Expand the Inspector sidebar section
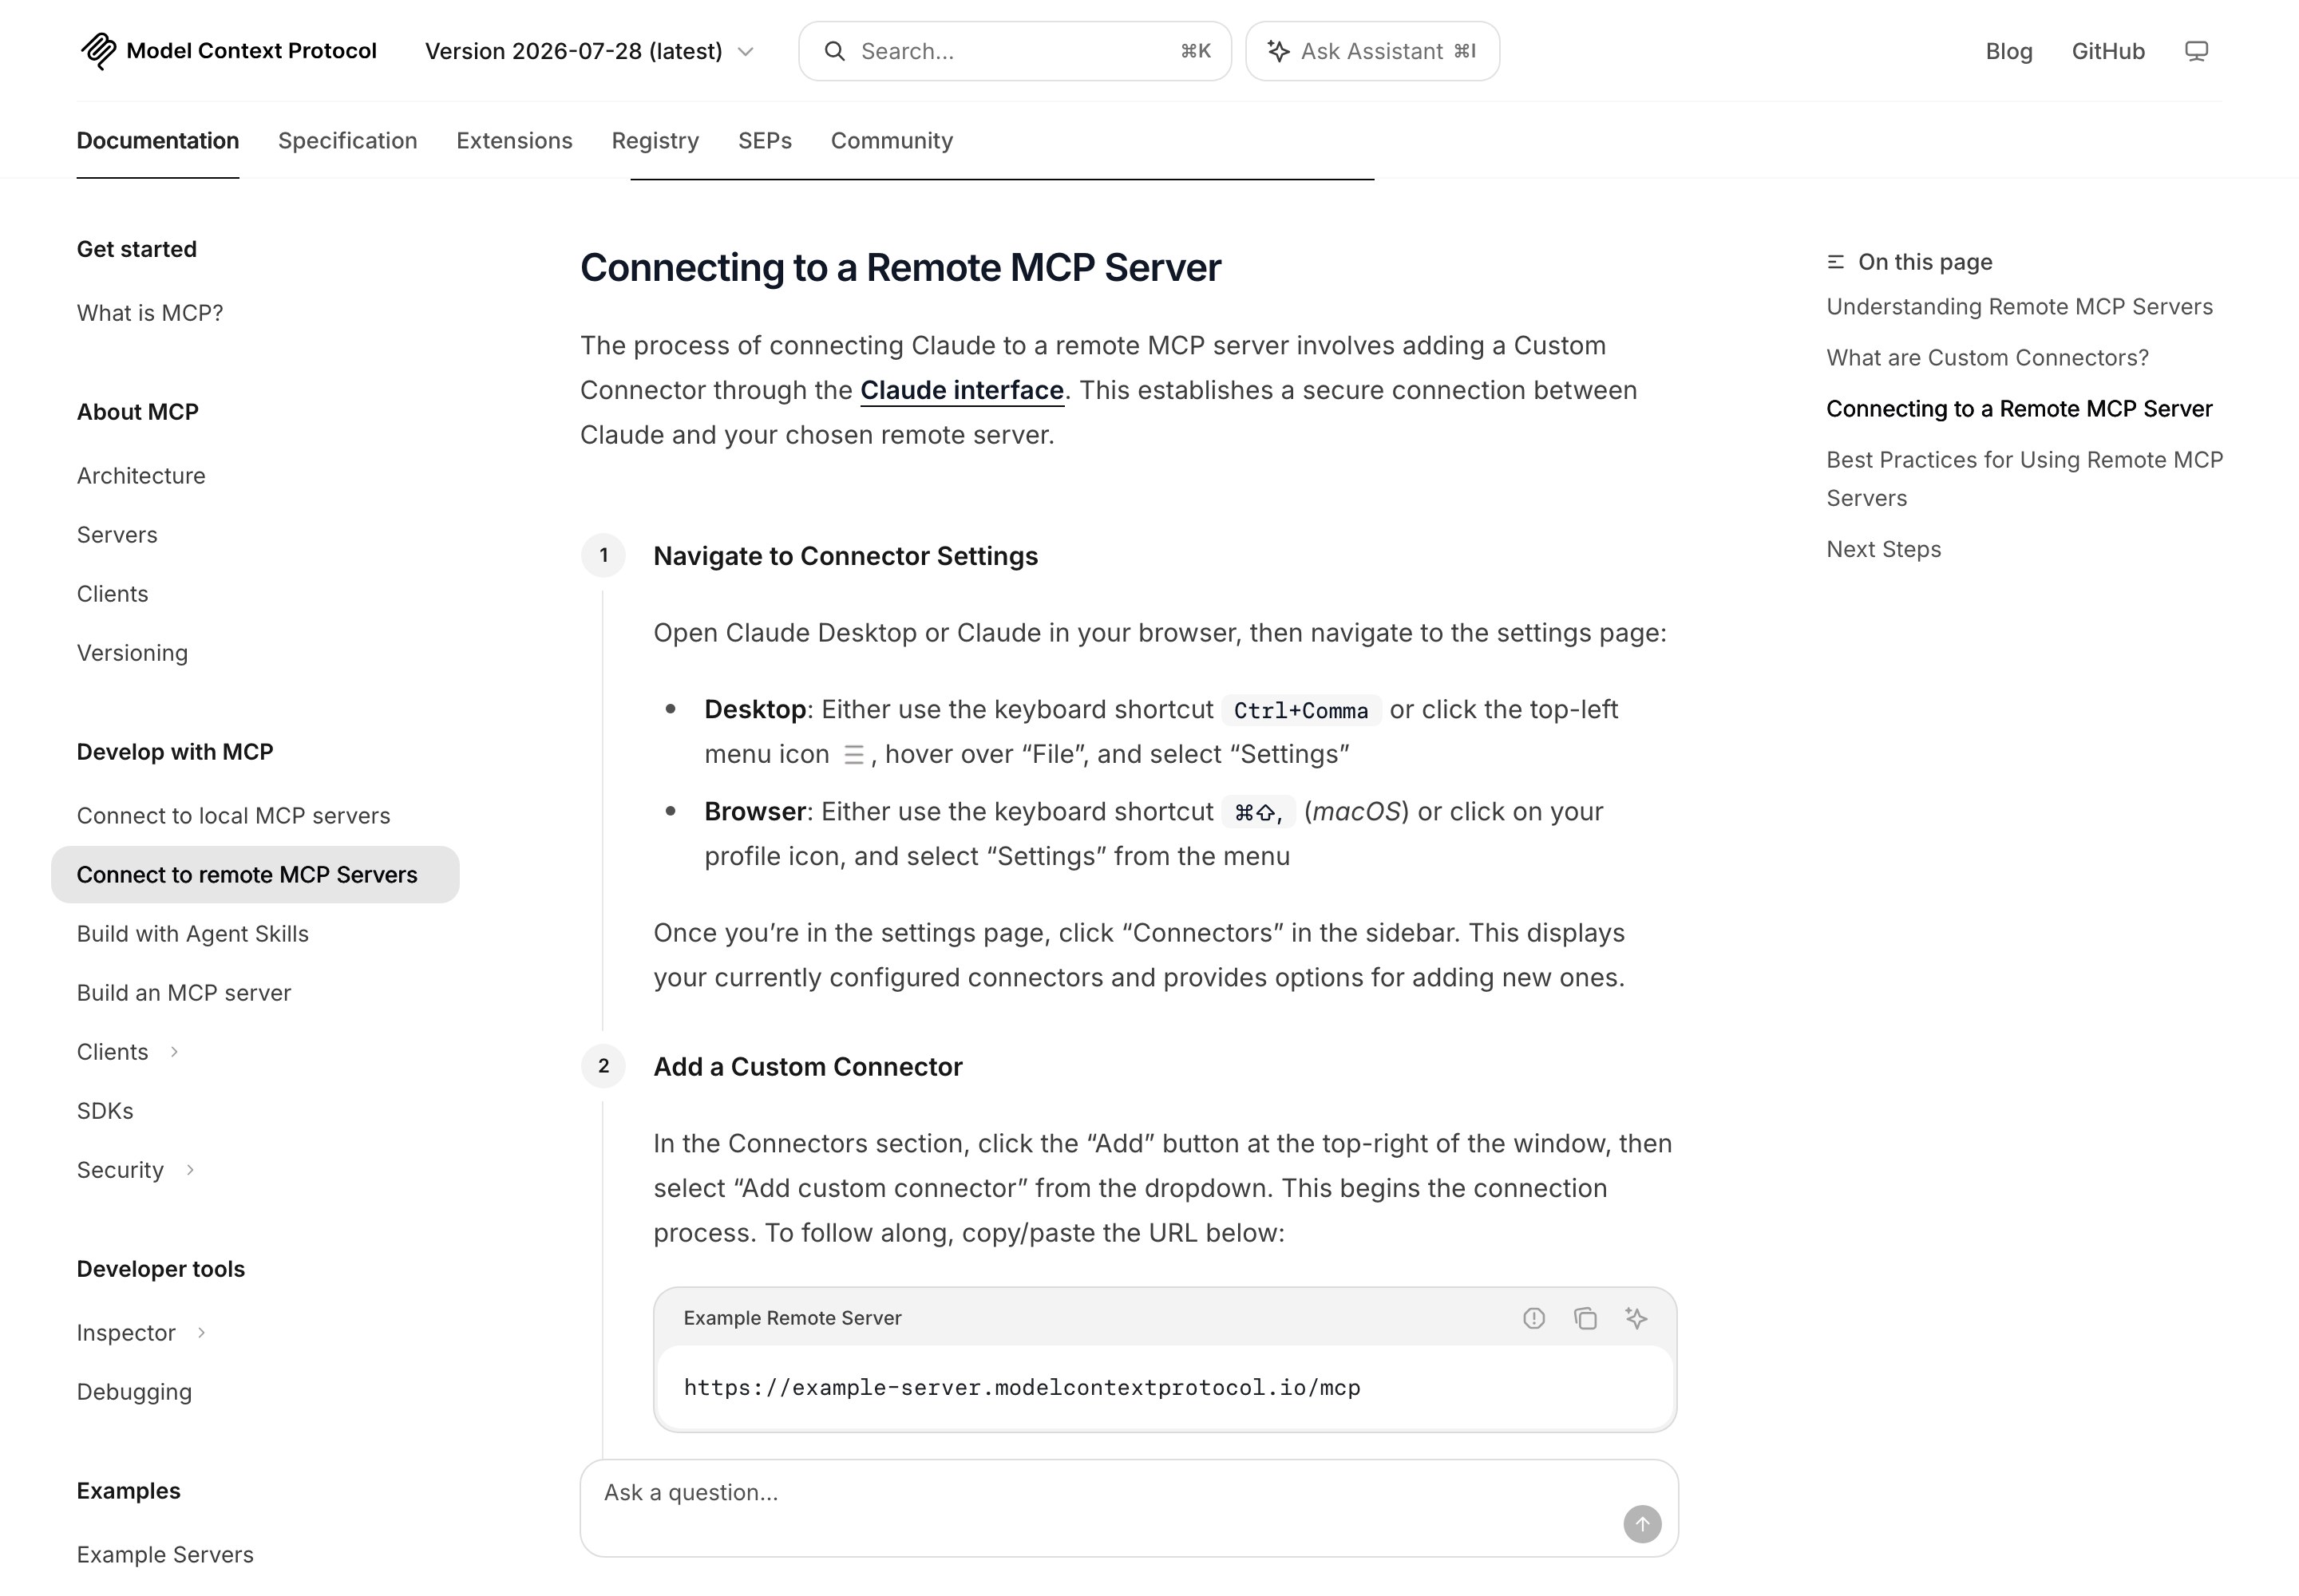The height and width of the screenshot is (1596, 2299). pyautogui.click(x=201, y=1332)
